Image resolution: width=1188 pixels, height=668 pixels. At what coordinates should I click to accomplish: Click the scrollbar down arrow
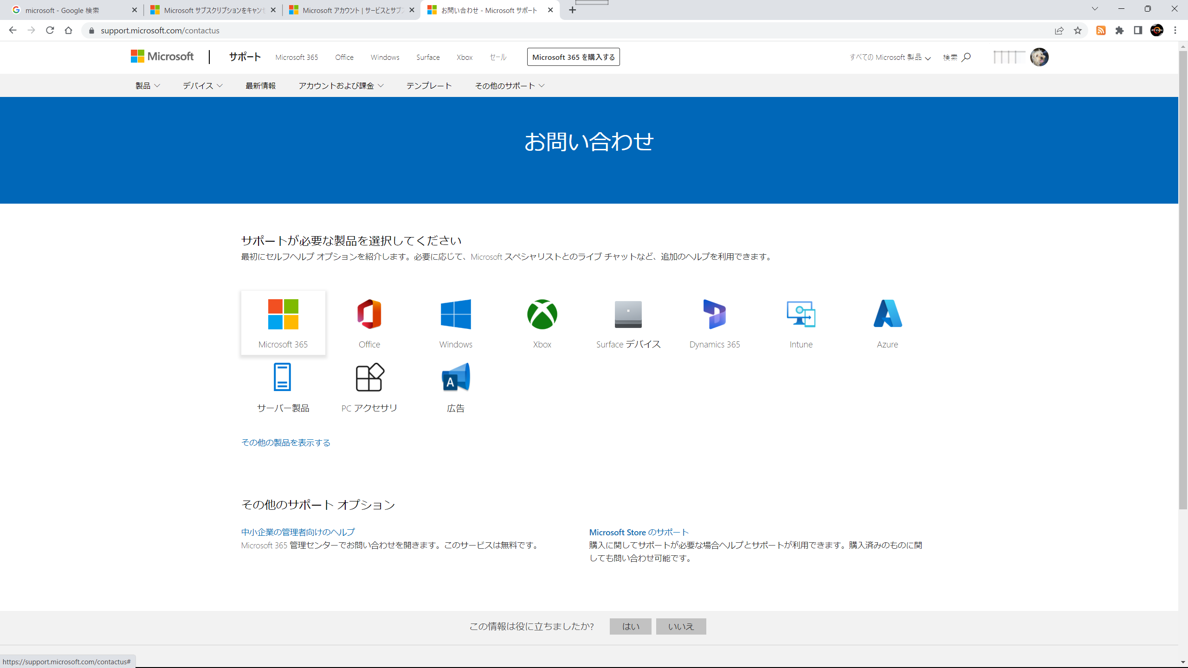(x=1183, y=662)
